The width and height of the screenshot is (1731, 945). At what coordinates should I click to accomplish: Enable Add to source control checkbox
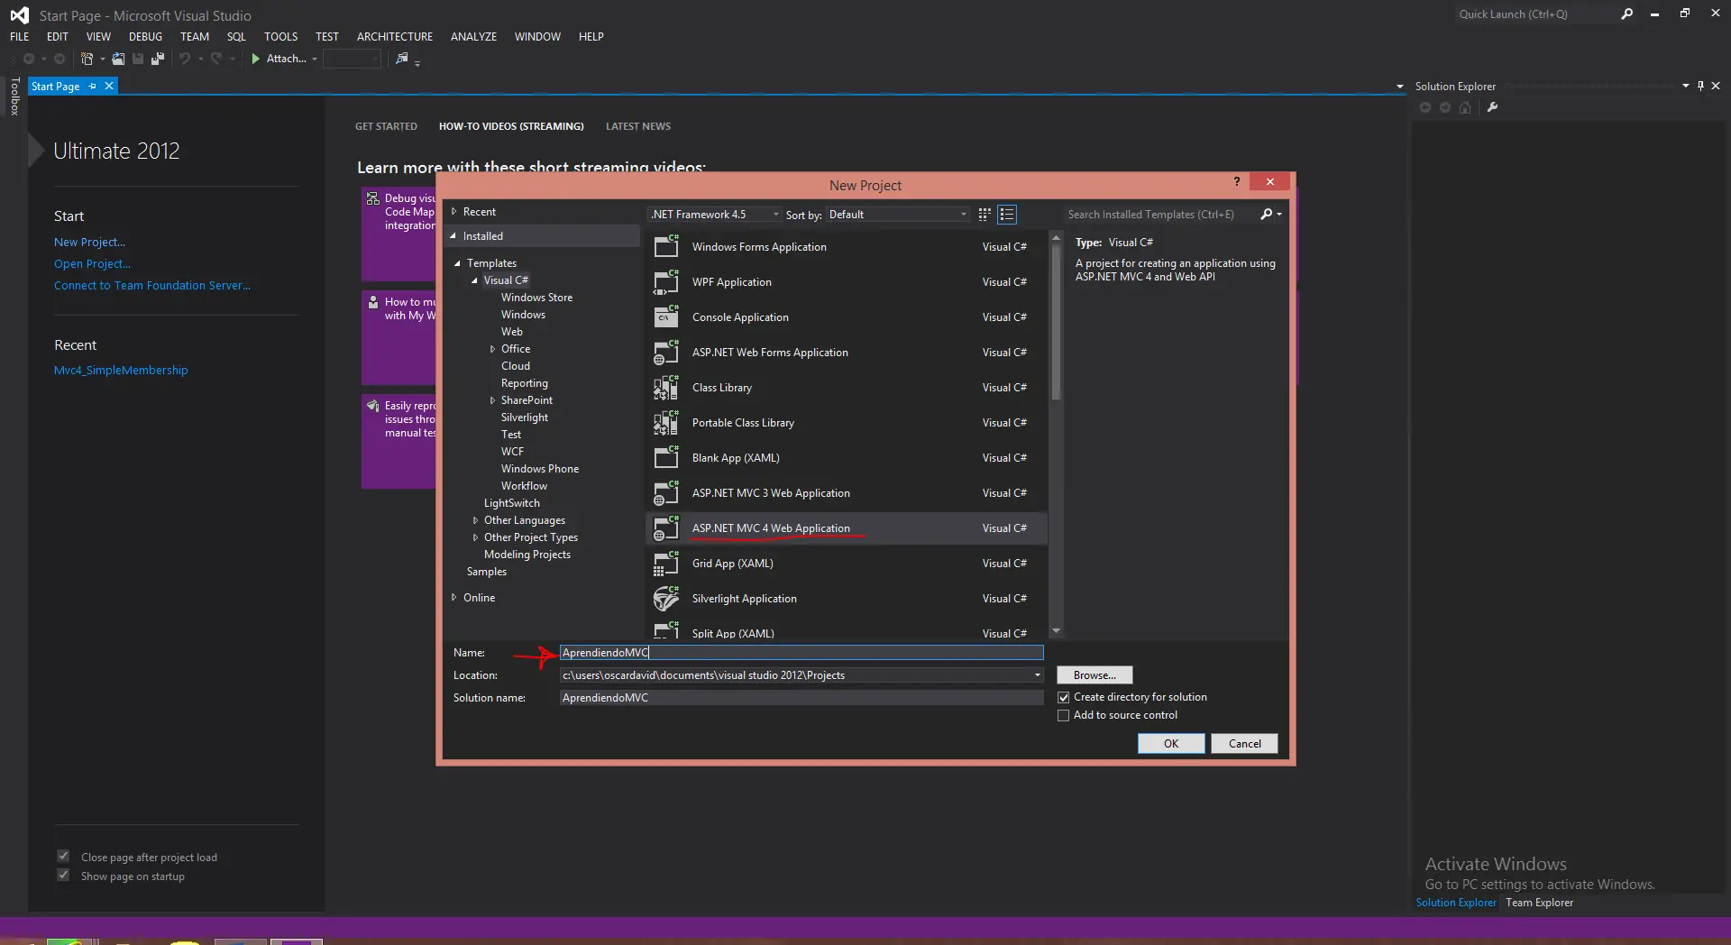1064,715
